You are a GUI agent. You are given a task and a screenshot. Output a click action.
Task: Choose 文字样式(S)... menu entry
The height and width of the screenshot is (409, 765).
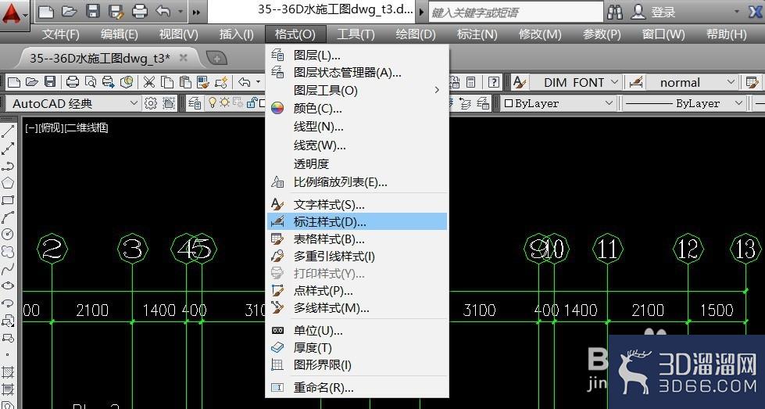(x=357, y=204)
